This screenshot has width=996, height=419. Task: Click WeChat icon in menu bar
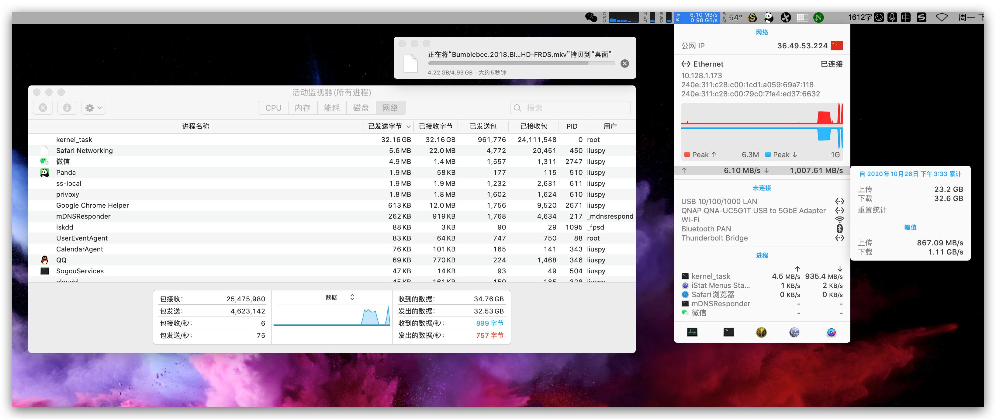click(591, 17)
